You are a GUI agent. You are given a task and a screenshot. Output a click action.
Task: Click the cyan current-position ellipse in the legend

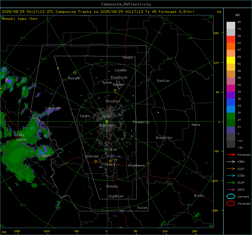[231, 196]
